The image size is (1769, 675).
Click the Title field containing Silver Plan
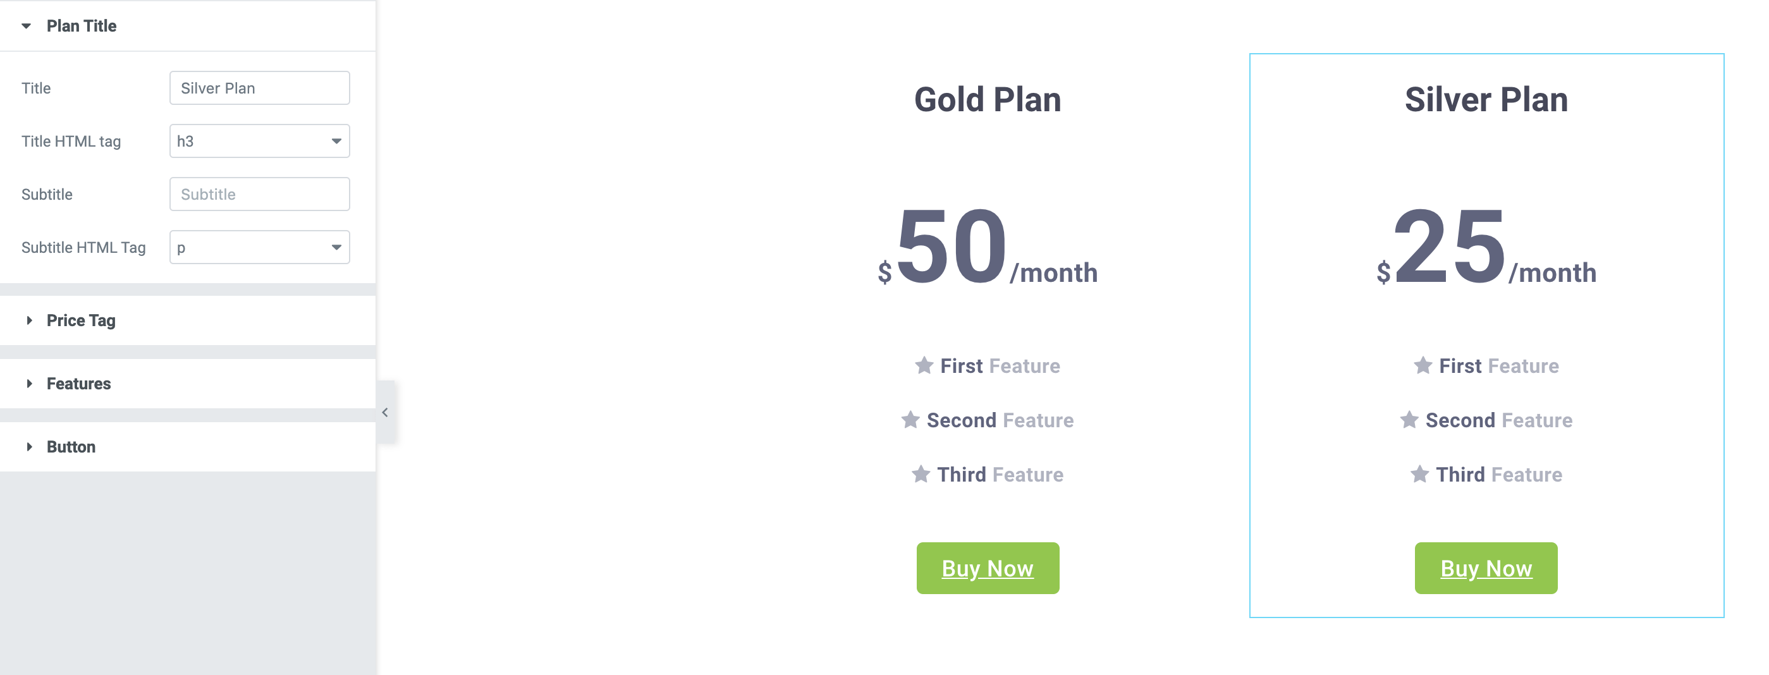point(259,88)
